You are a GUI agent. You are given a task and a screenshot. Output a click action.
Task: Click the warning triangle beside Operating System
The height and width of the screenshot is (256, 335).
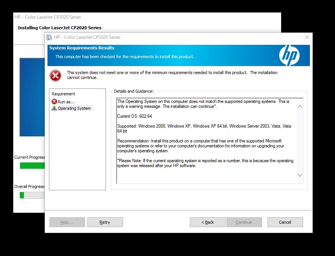click(54, 108)
